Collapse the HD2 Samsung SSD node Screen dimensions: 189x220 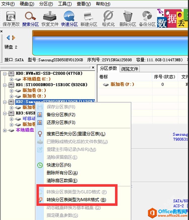coord(5,102)
